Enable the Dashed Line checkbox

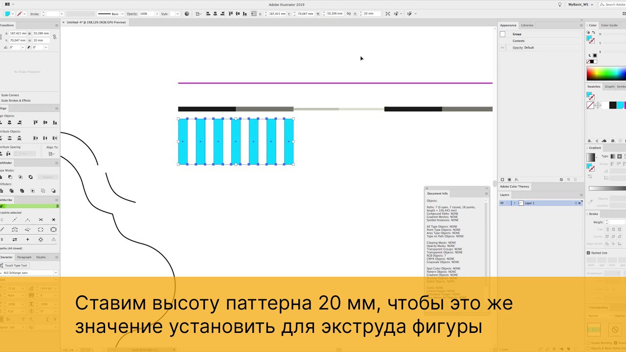tap(588, 253)
